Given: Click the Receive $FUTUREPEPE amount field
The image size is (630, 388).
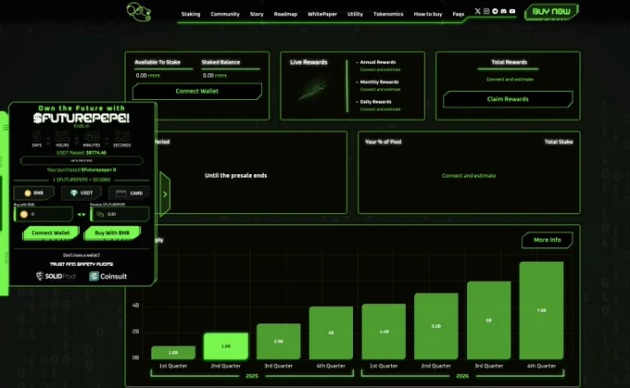Looking at the screenshot, I should click(120, 215).
